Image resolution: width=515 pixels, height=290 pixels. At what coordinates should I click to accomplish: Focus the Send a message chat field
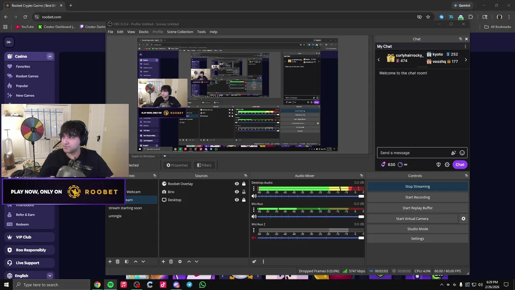(414, 153)
